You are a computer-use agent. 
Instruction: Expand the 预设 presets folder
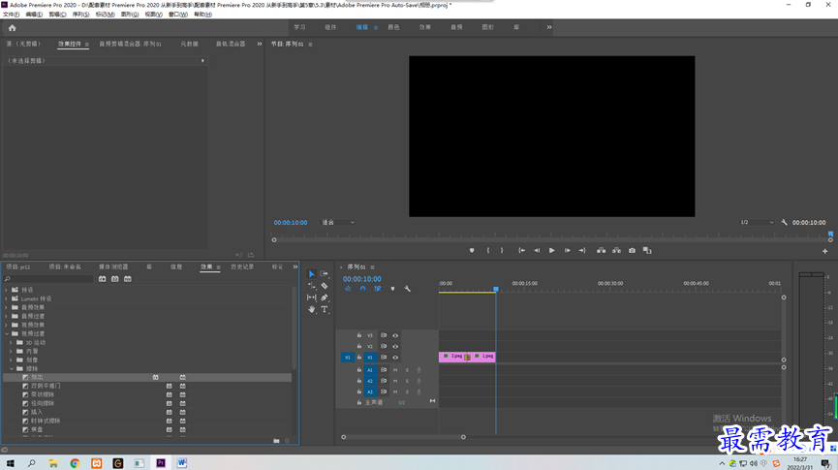pos(7,290)
